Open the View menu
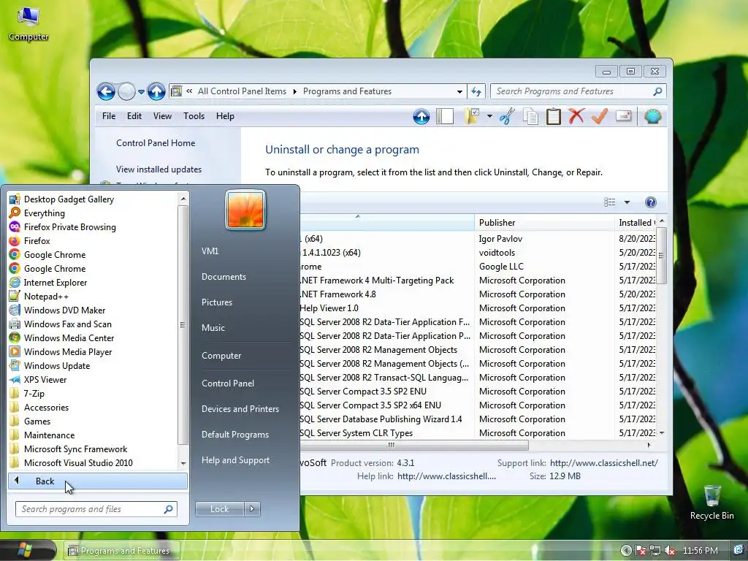The height and width of the screenshot is (561, 748). 162,116
